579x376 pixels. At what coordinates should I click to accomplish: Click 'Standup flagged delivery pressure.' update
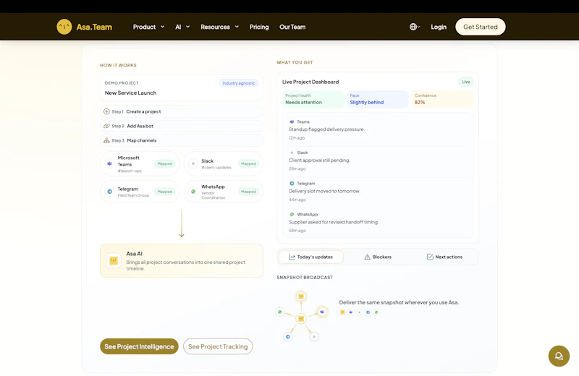pos(326,129)
